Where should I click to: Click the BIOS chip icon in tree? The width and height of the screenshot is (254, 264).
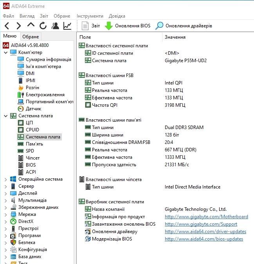click(21, 165)
